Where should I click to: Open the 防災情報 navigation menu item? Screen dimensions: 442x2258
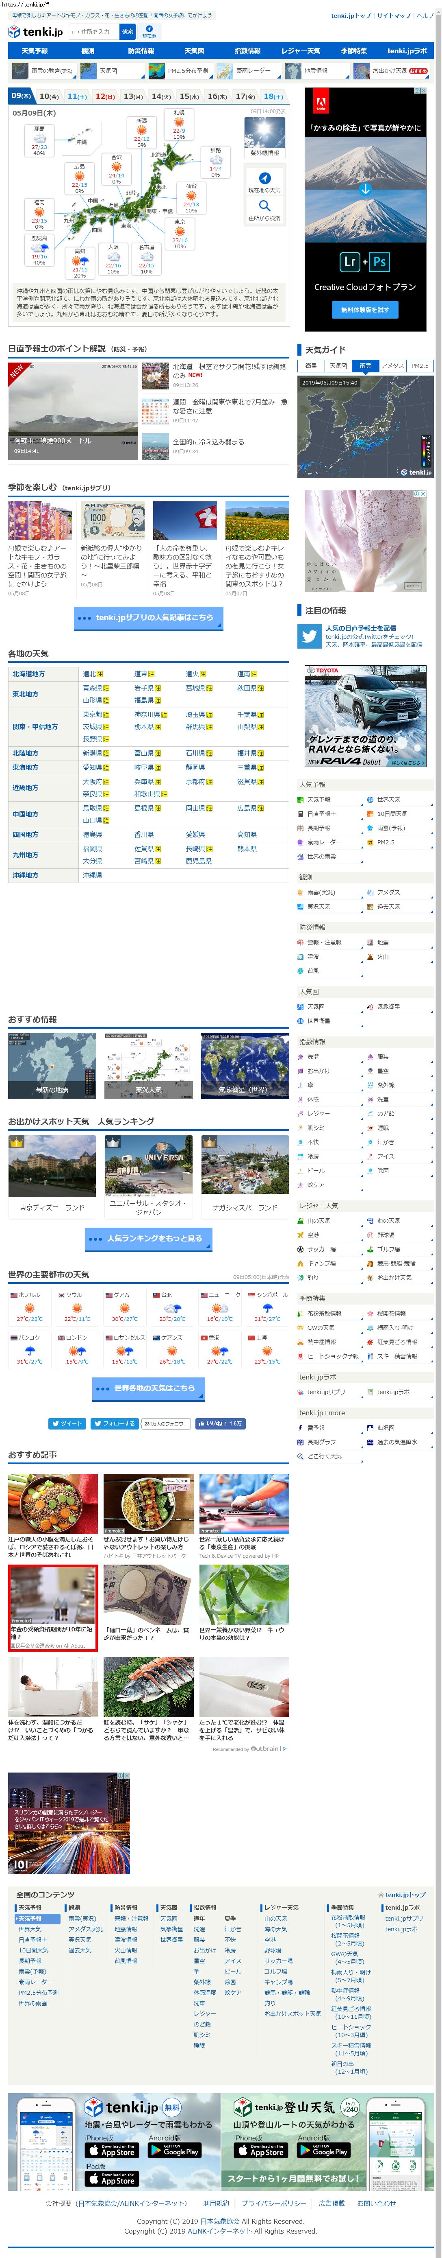click(141, 51)
